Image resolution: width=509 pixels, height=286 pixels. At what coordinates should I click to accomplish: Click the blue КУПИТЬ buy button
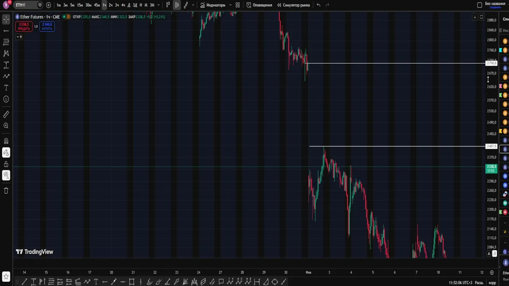[x=47, y=27]
